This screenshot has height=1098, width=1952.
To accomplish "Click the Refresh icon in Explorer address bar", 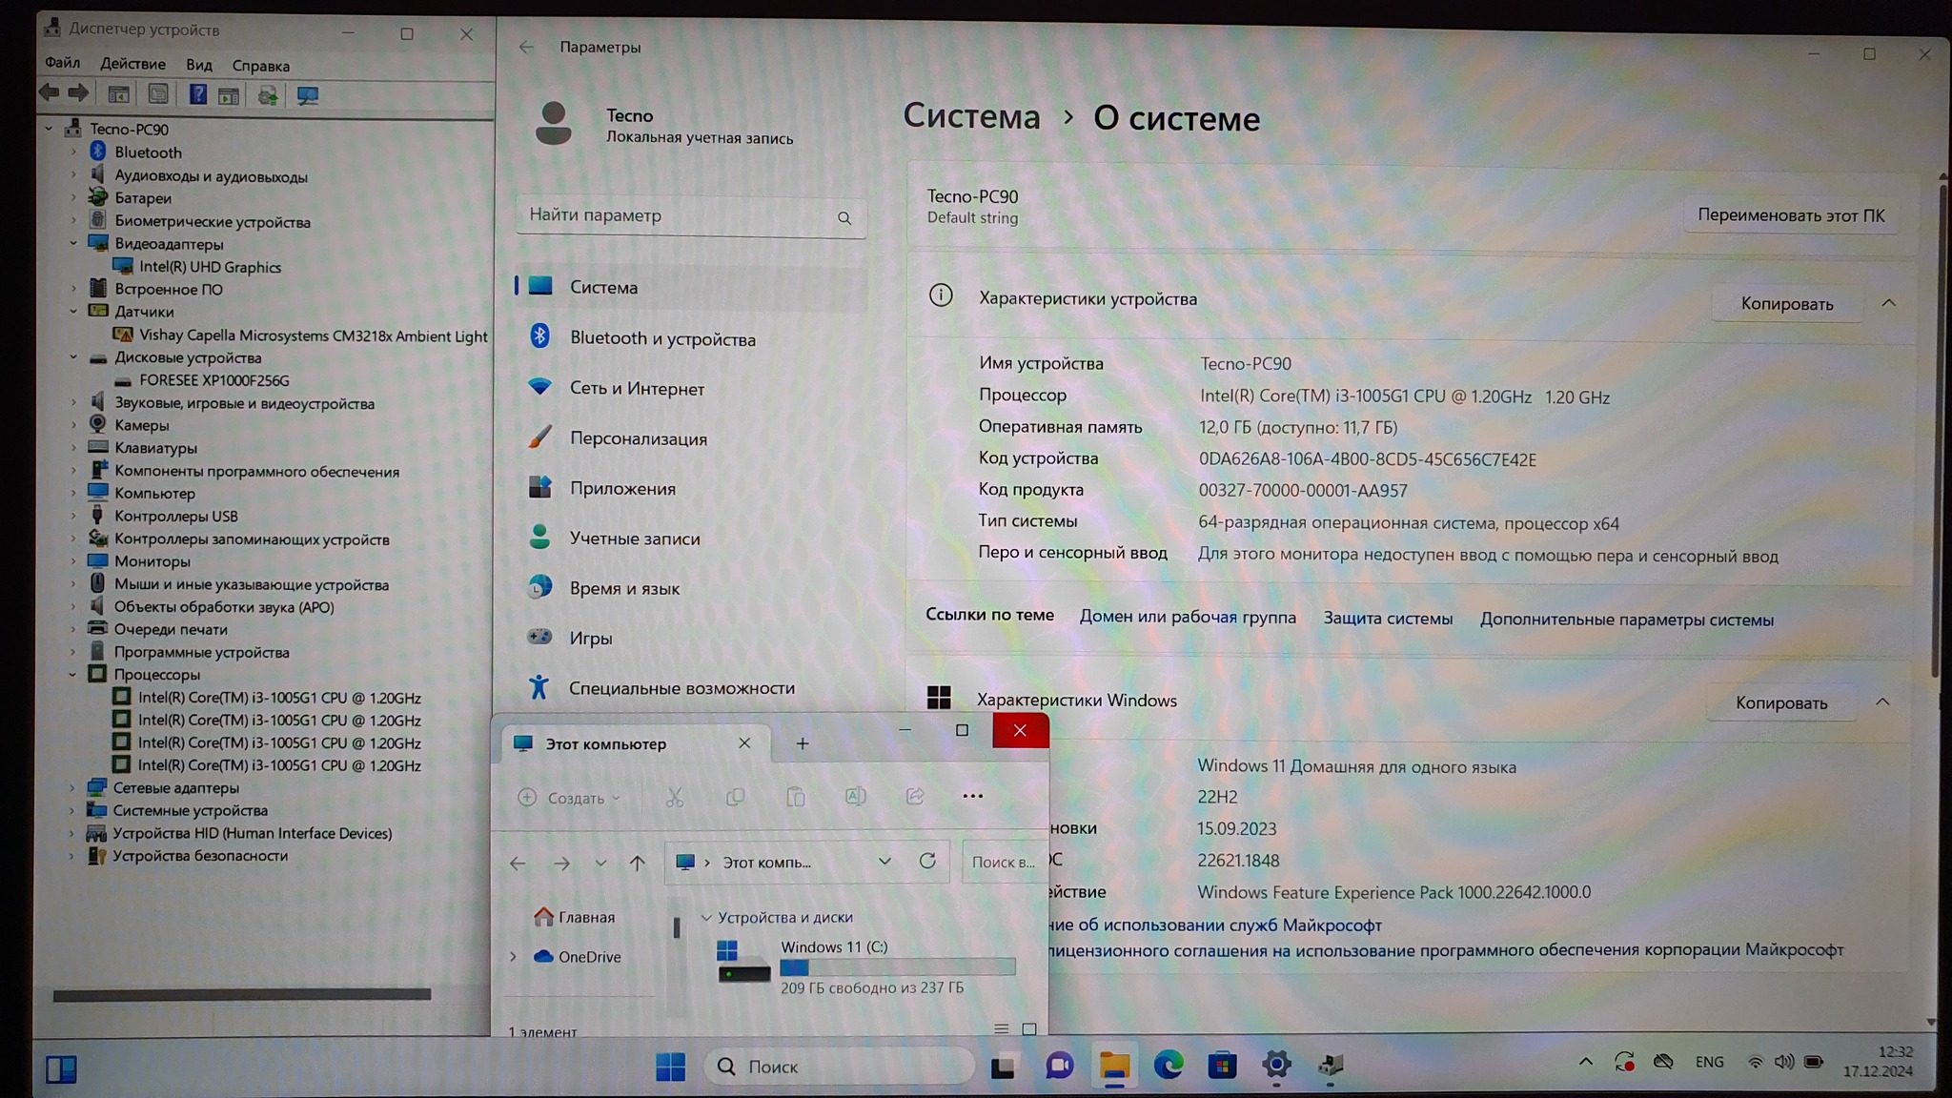I will click(927, 862).
